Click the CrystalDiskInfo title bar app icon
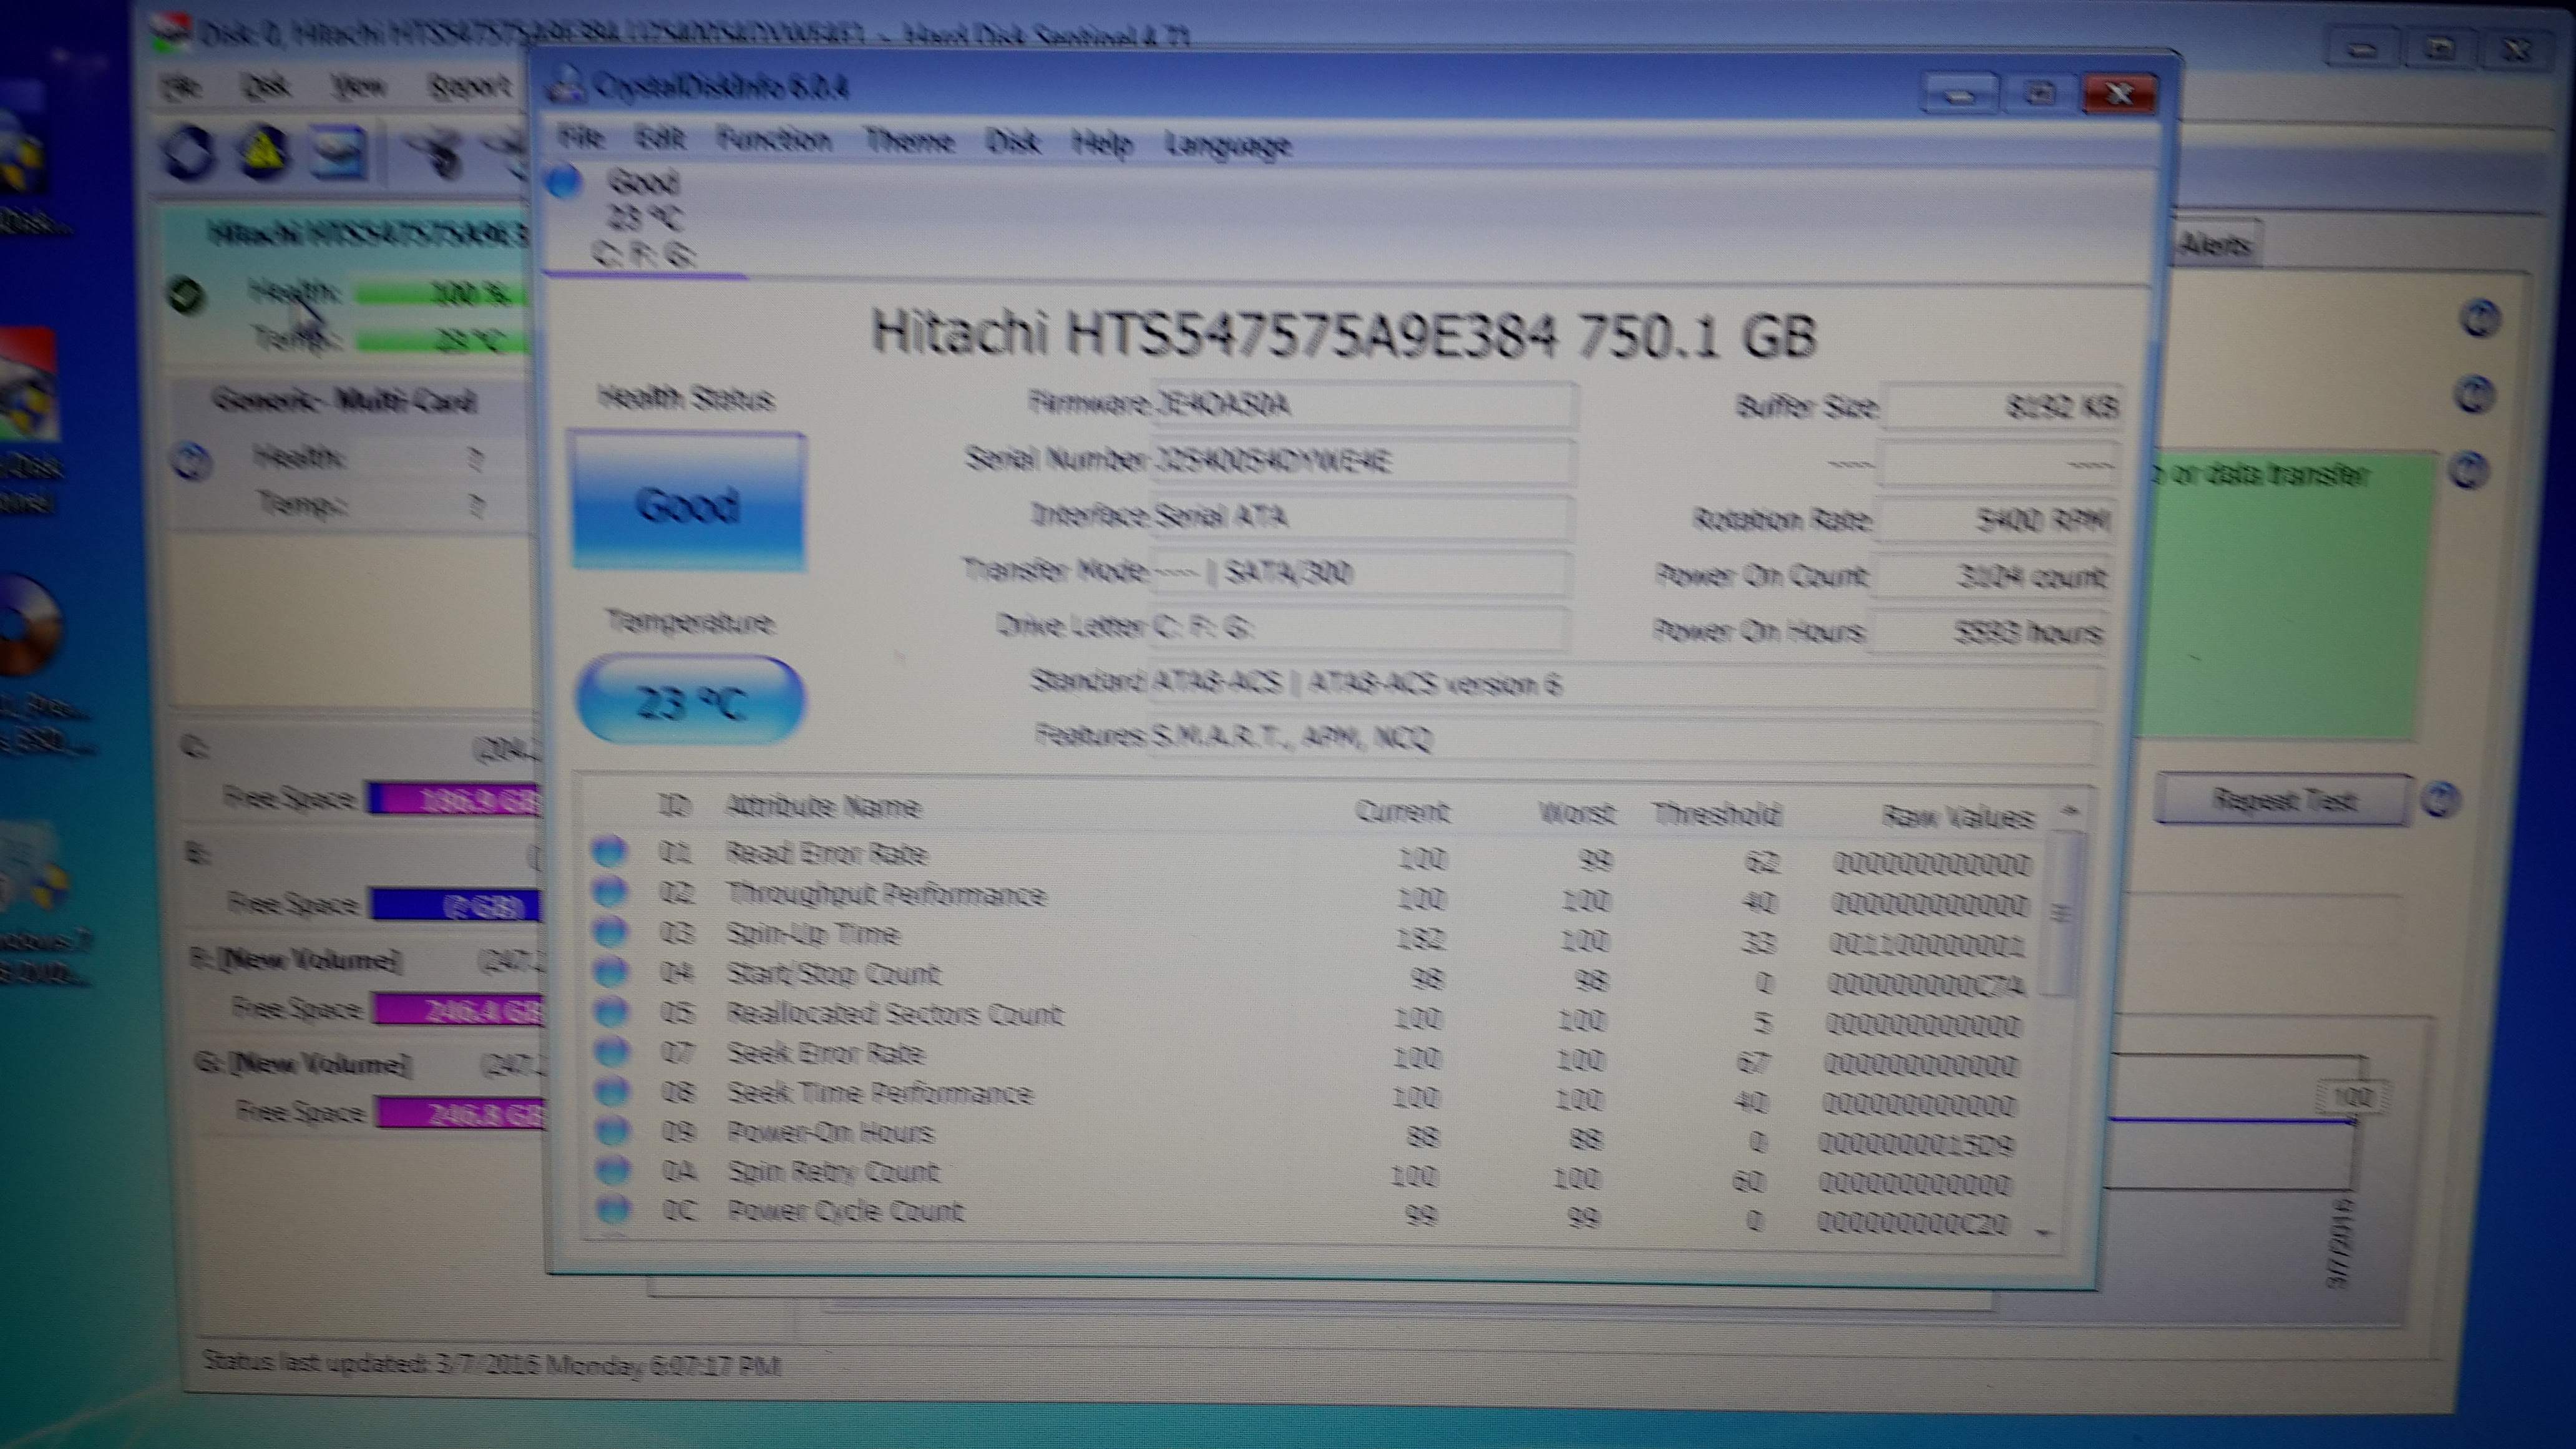Screen dimensions: 2576x1449 (x=567, y=85)
